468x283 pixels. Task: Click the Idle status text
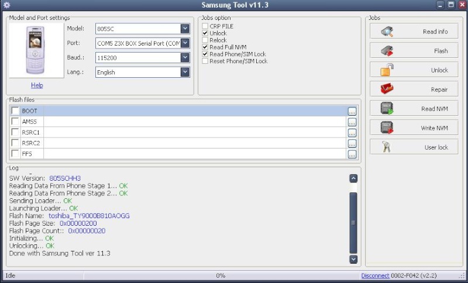pyautogui.click(x=10, y=275)
